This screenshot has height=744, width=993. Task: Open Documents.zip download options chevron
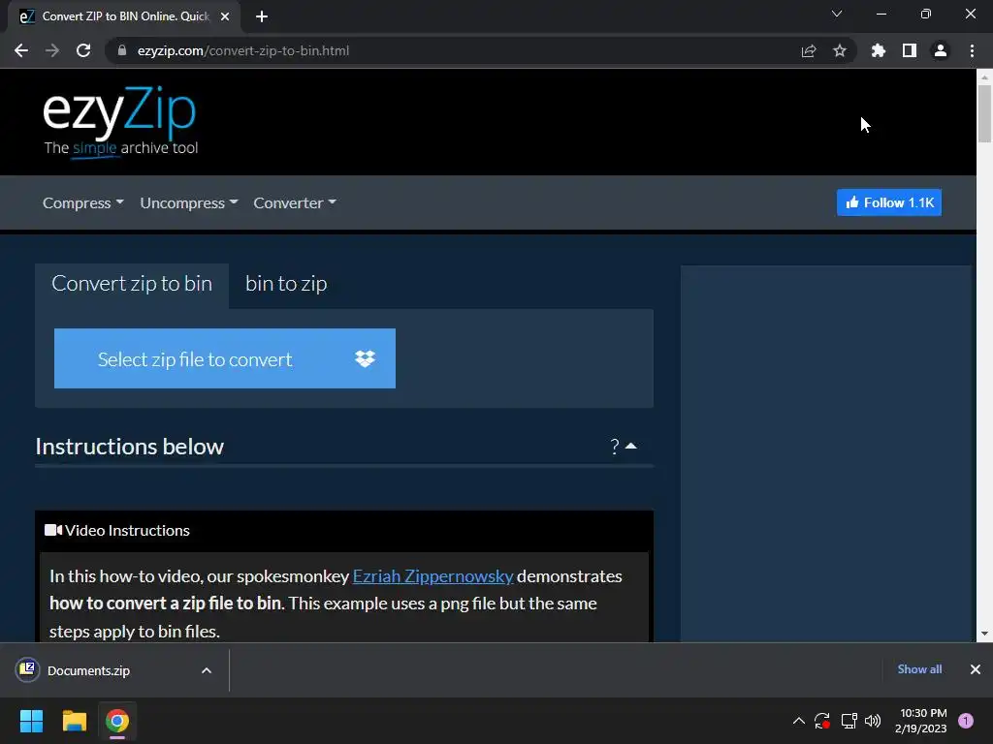[x=207, y=670]
